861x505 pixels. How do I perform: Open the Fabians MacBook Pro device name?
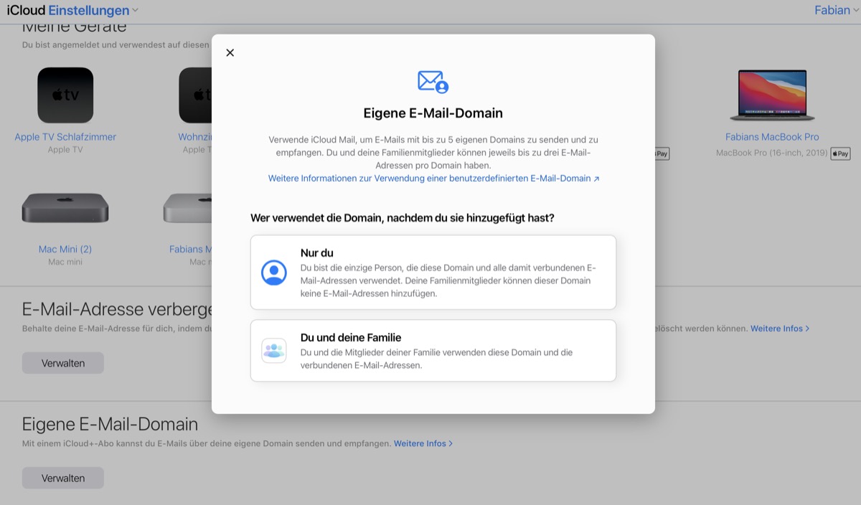[771, 137]
